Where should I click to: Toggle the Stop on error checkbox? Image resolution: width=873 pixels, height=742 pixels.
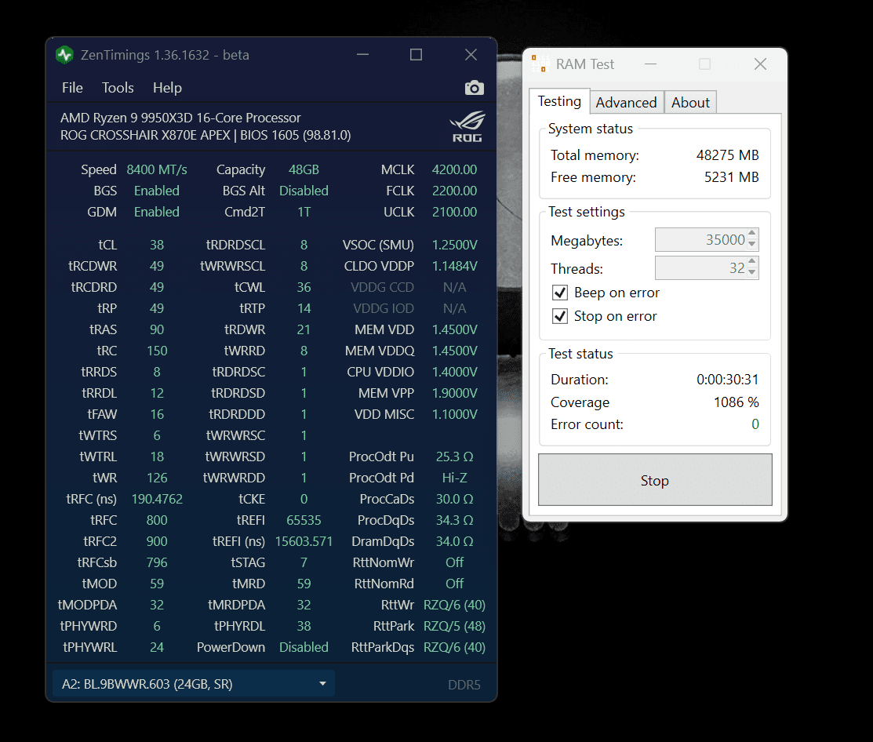tap(560, 316)
